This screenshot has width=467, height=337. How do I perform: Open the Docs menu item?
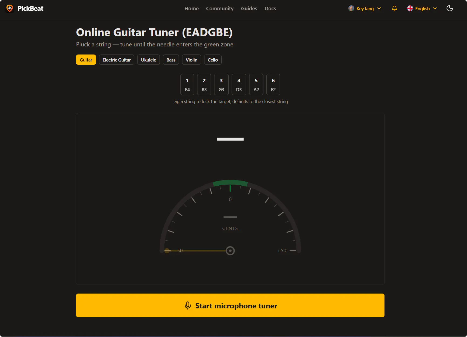click(270, 8)
